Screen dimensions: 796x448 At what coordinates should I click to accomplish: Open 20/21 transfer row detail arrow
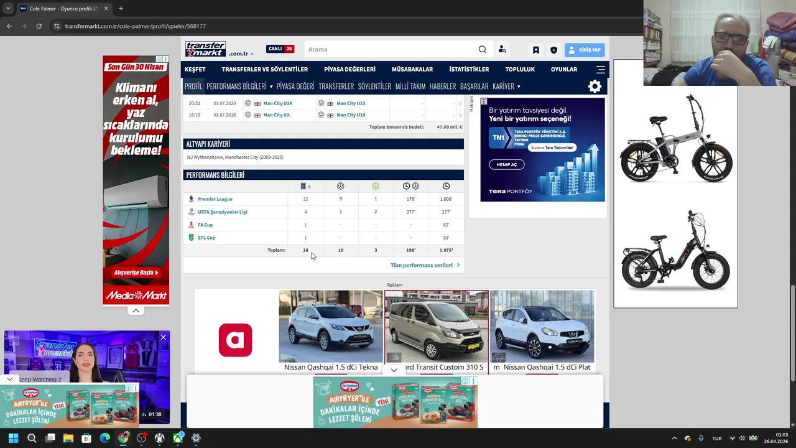coord(460,103)
